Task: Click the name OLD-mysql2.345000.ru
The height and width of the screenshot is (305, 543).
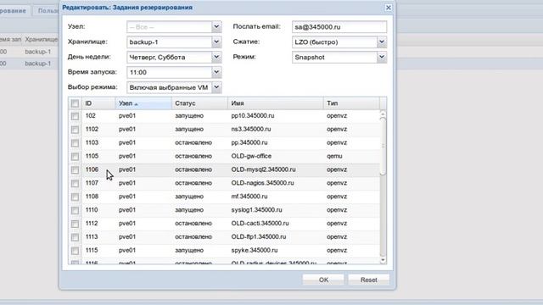Action: tap(263, 169)
